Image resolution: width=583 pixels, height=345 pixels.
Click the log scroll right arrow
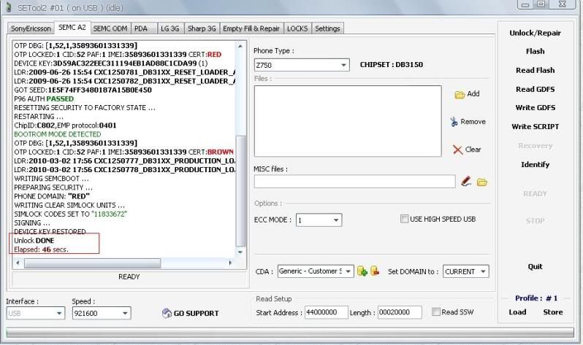[x=230, y=263]
